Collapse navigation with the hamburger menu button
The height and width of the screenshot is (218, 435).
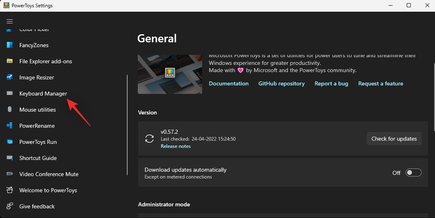10,21
